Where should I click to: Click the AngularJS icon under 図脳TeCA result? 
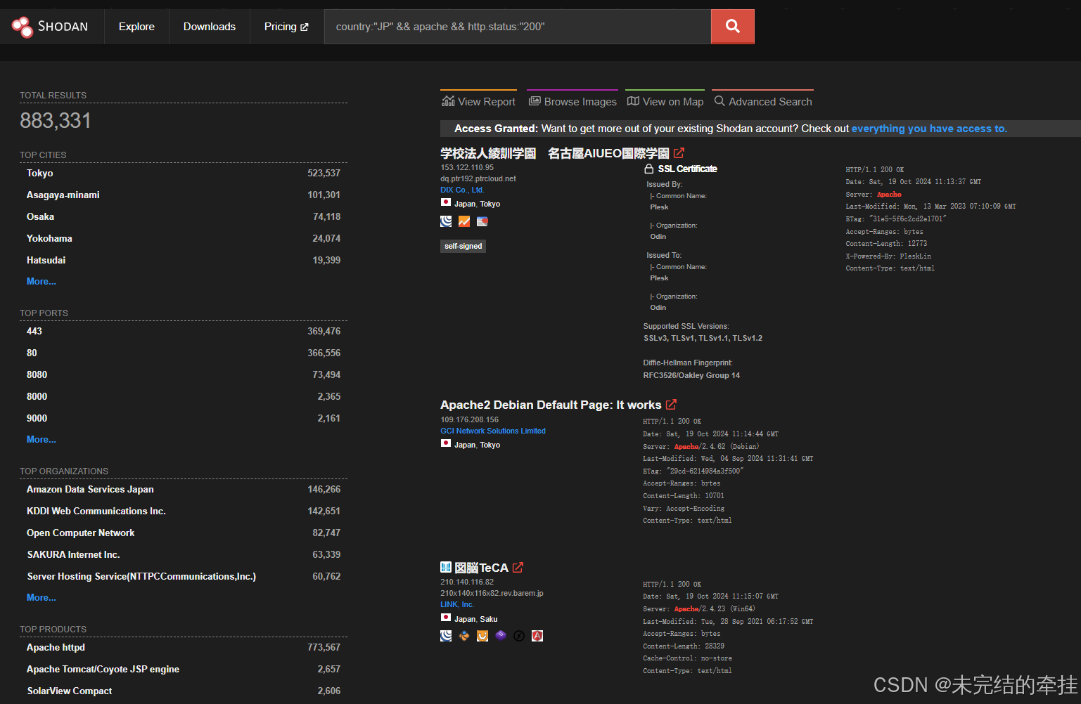[x=537, y=636]
